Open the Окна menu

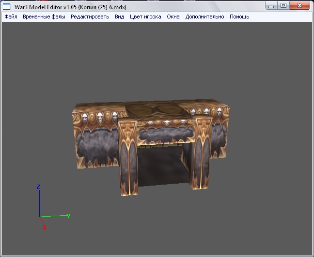(x=173, y=17)
